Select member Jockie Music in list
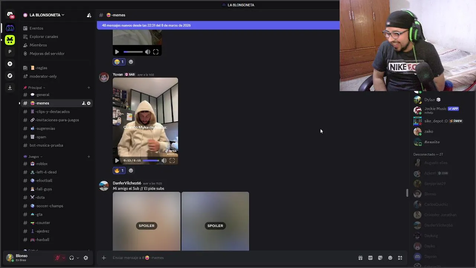This screenshot has width=476, height=268. point(443,110)
